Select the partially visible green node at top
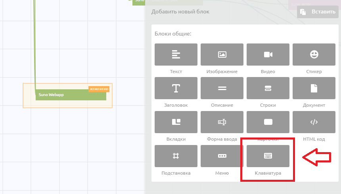Screen dimensions: 341x194 (138, 2)
